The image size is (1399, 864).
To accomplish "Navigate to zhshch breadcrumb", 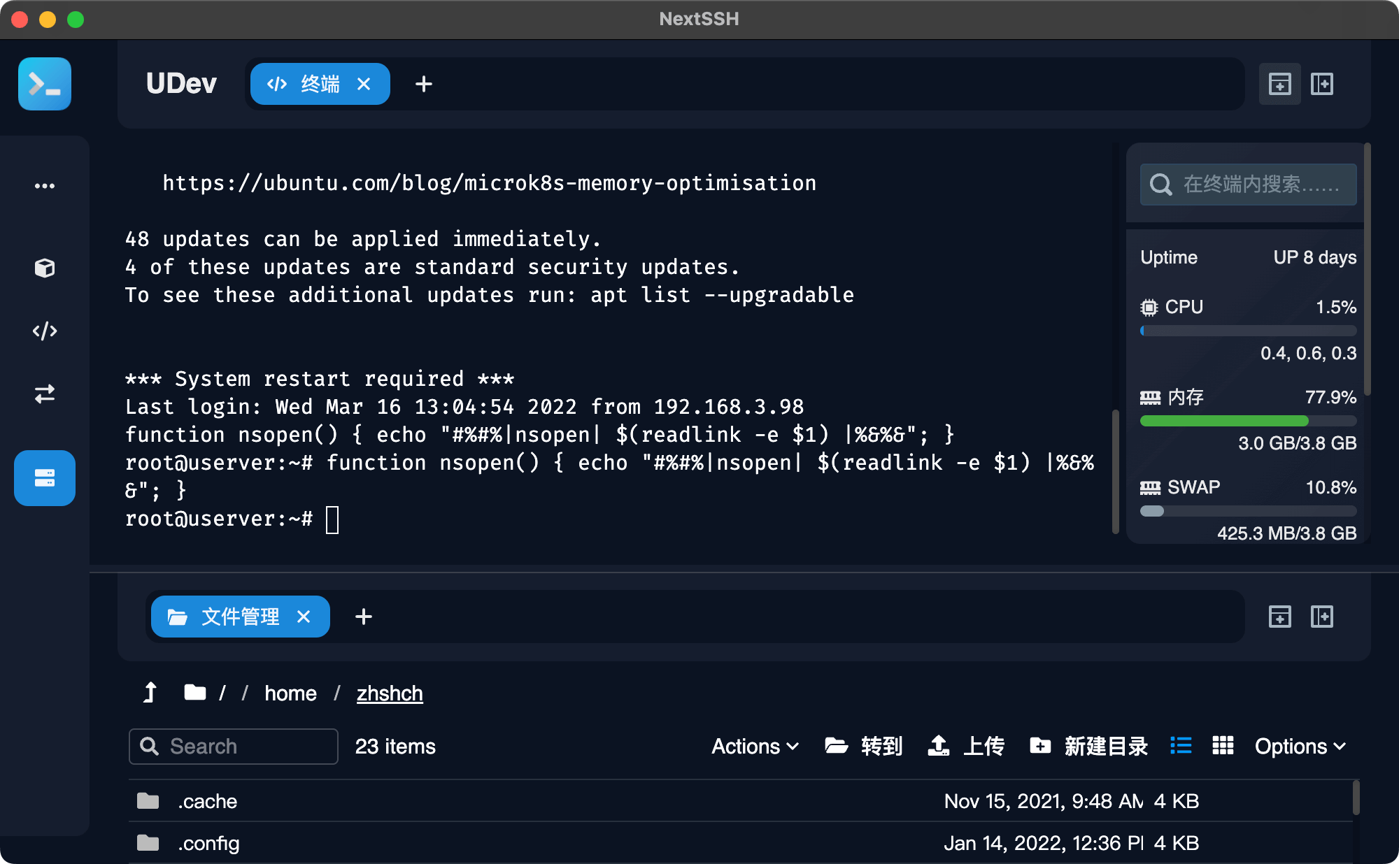I will (x=390, y=693).
